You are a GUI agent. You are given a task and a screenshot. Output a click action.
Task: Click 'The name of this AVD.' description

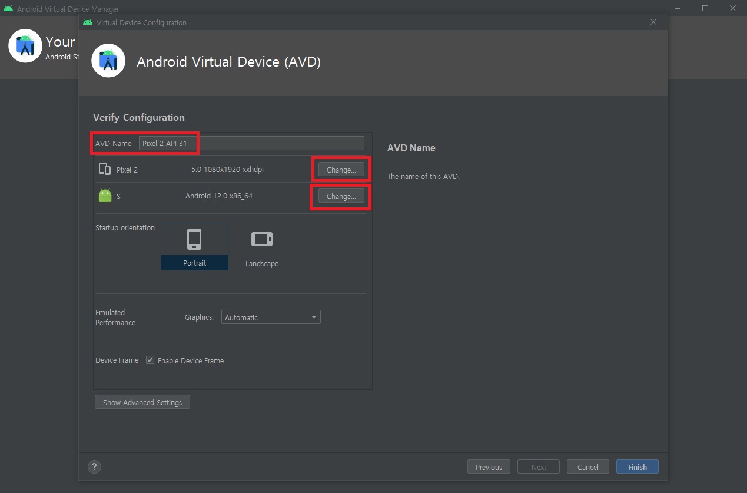click(423, 176)
